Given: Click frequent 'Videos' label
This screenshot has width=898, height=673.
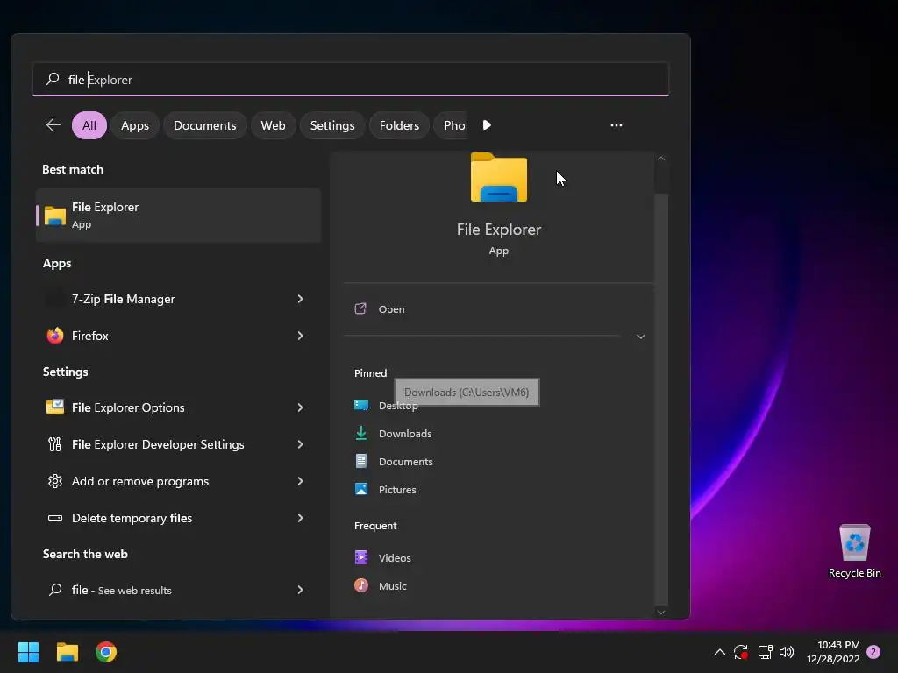Looking at the screenshot, I should (395, 557).
